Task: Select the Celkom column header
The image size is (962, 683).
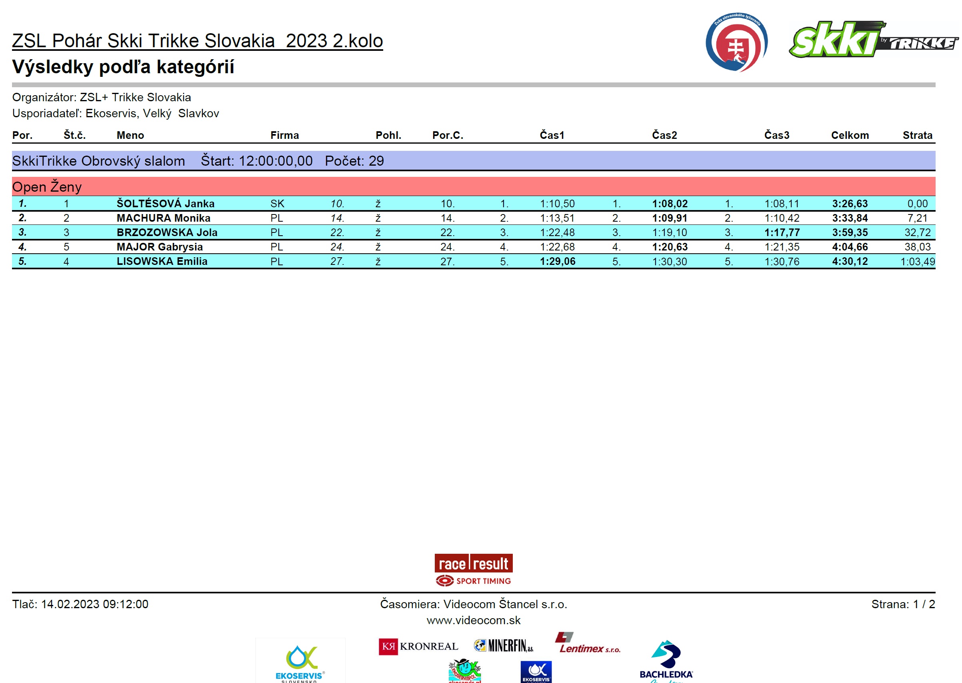Action: [x=850, y=135]
